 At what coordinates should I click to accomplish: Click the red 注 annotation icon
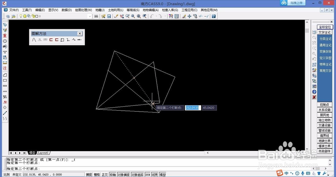(x=5, y=68)
